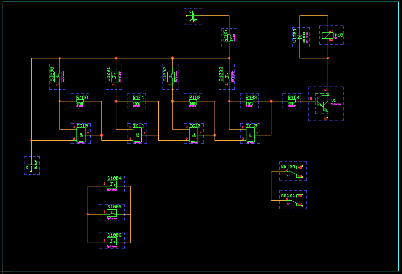
Task: Select the KK101 changeover contact
Action: pyautogui.click(x=293, y=200)
